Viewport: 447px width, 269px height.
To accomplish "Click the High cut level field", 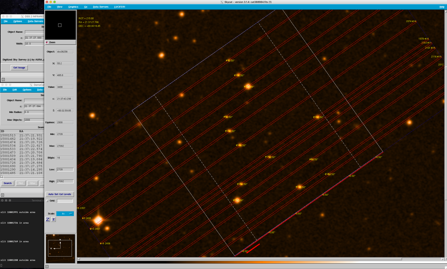I will tap(65, 181).
